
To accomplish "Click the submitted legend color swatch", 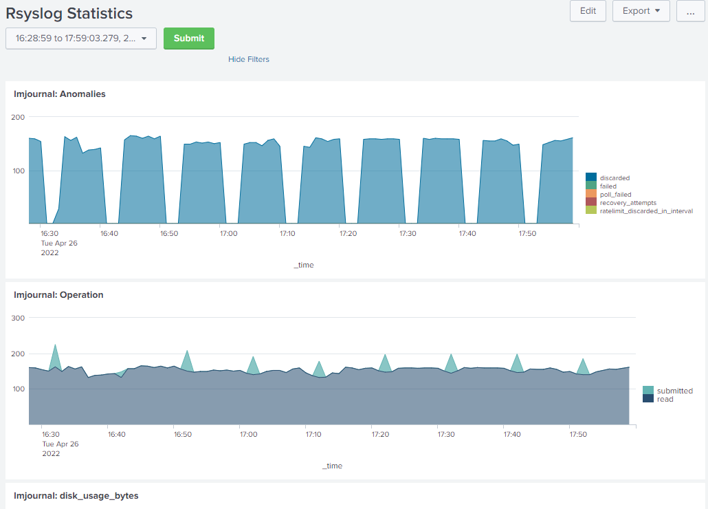I will point(648,390).
